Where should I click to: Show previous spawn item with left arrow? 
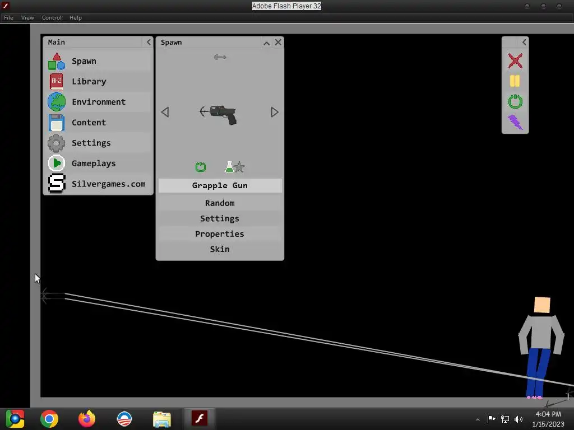pyautogui.click(x=165, y=112)
